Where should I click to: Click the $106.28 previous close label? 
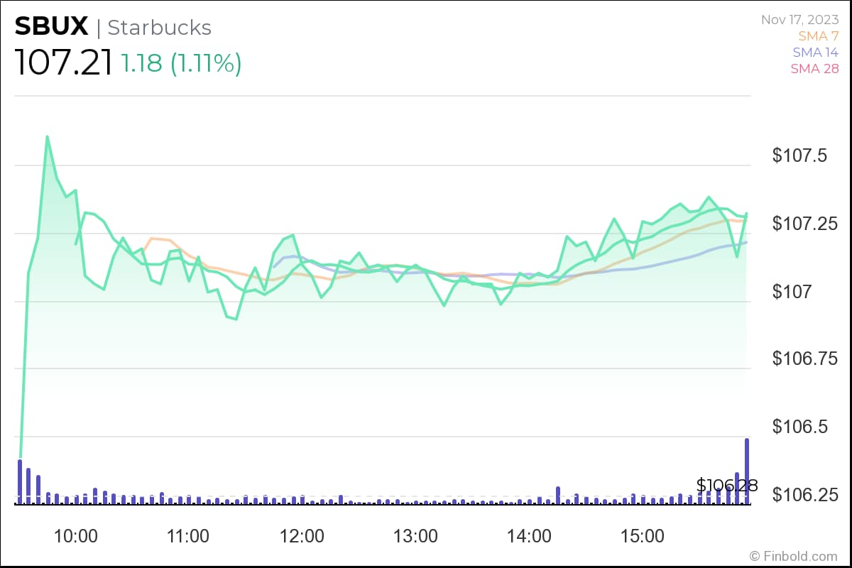(x=726, y=486)
